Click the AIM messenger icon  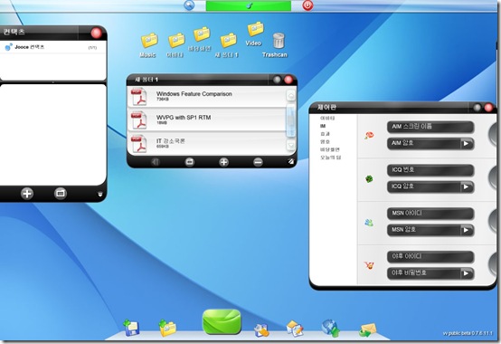click(x=369, y=135)
